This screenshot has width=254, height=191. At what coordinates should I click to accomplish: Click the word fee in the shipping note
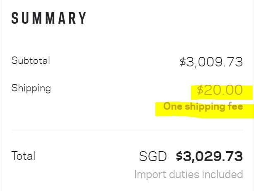[234, 107]
